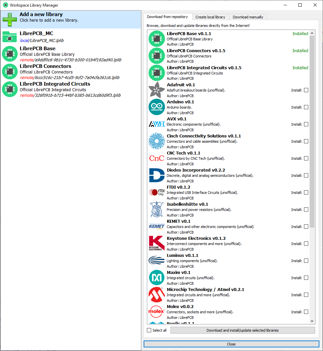This screenshot has width=323, height=351.
Task: Click the repository list scroll down arrow
Action: pos(312,321)
